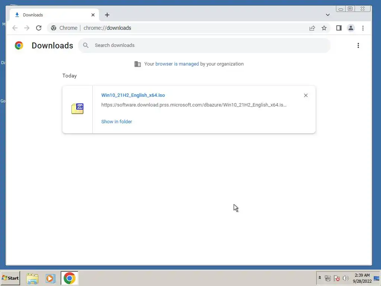The height and width of the screenshot is (286, 381).
Task: Open Win10_21H2_English_x64.iso file link
Action: click(x=133, y=95)
